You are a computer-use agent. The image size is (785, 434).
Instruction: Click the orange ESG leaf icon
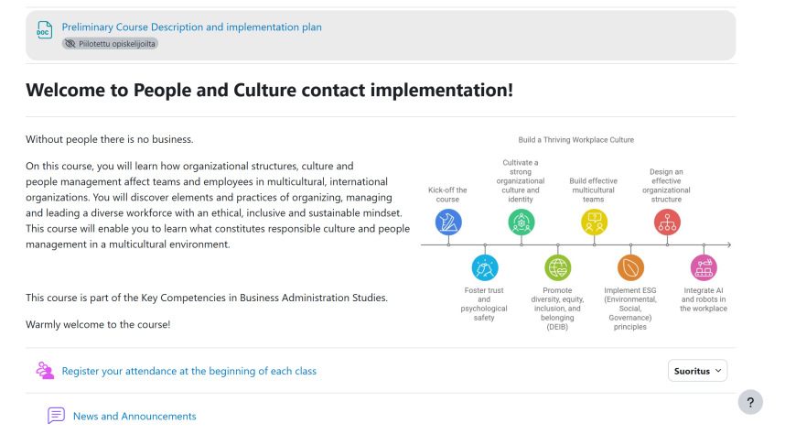tap(630, 268)
